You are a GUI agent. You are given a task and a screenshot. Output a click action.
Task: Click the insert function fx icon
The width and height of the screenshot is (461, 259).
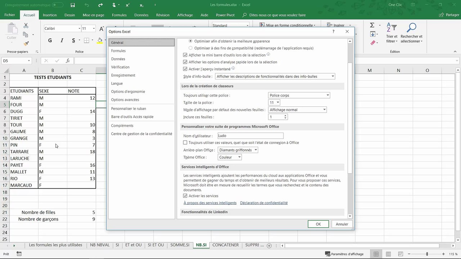(x=68, y=61)
